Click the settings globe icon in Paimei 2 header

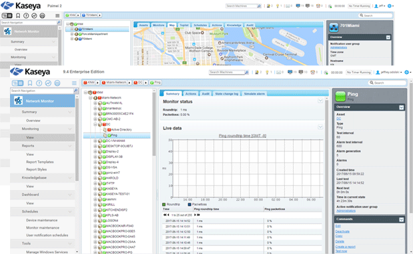tap(390, 6)
